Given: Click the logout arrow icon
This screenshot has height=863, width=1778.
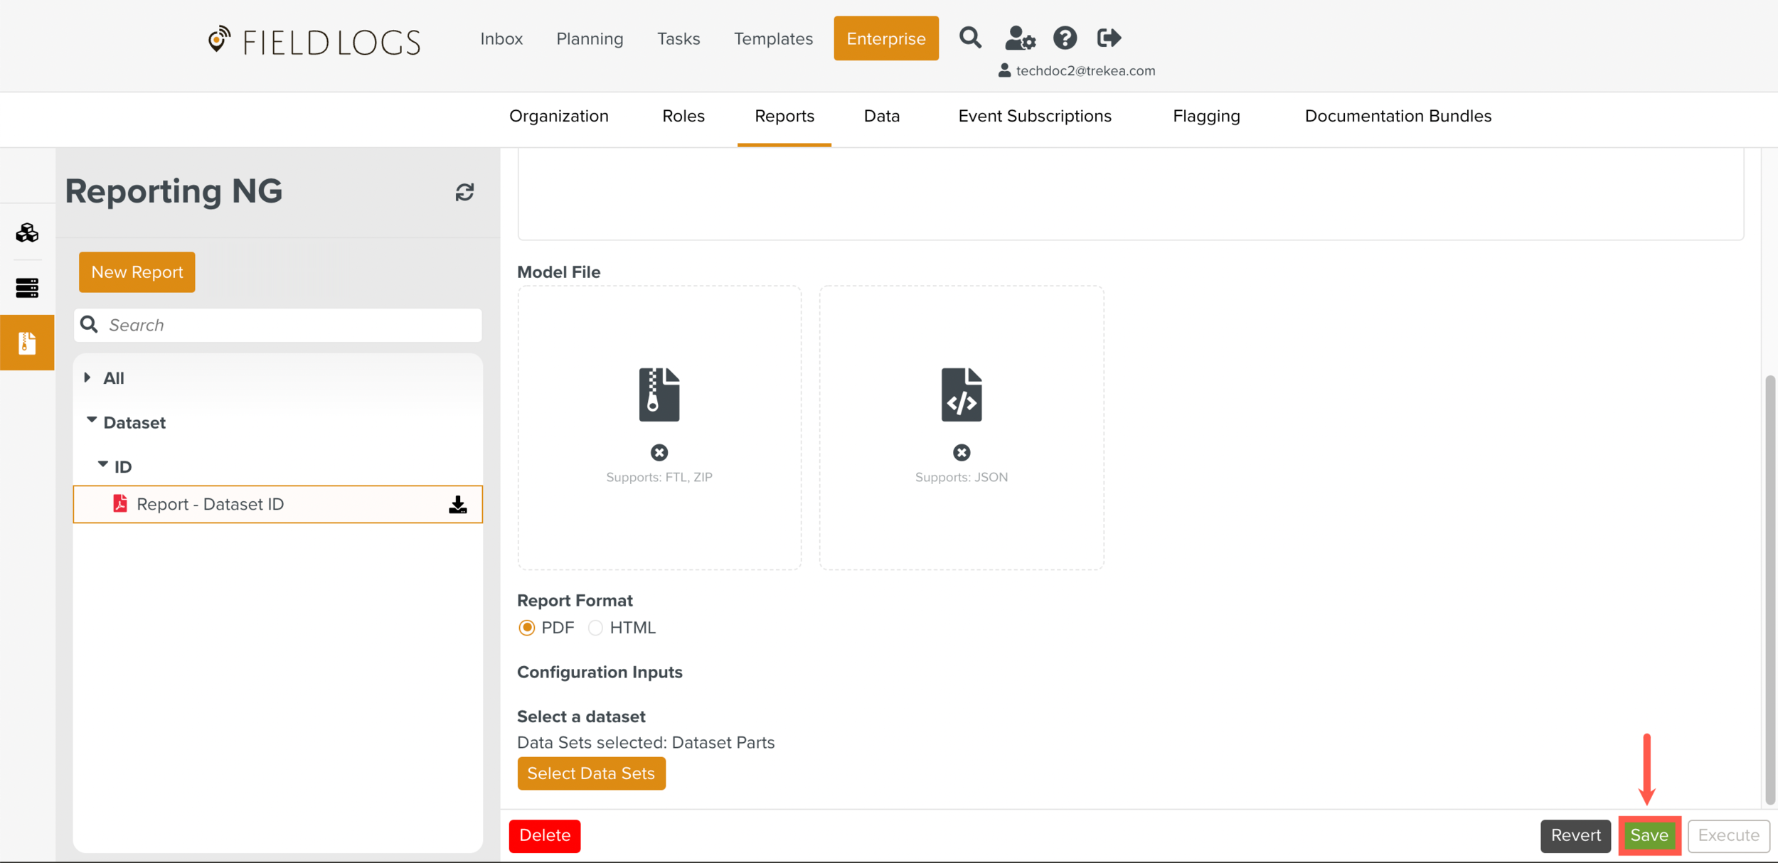Looking at the screenshot, I should [x=1108, y=38].
